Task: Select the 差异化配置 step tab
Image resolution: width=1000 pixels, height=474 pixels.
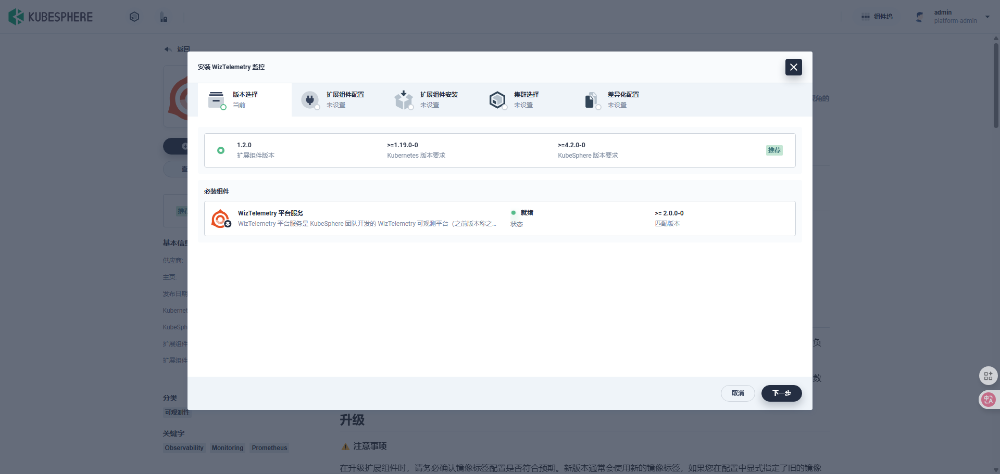Action: pos(620,100)
